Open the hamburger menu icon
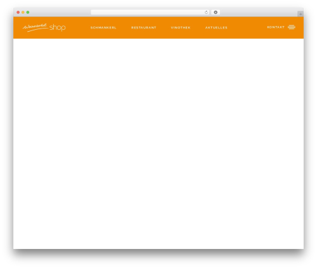This screenshot has width=317, height=268. click(x=292, y=27)
